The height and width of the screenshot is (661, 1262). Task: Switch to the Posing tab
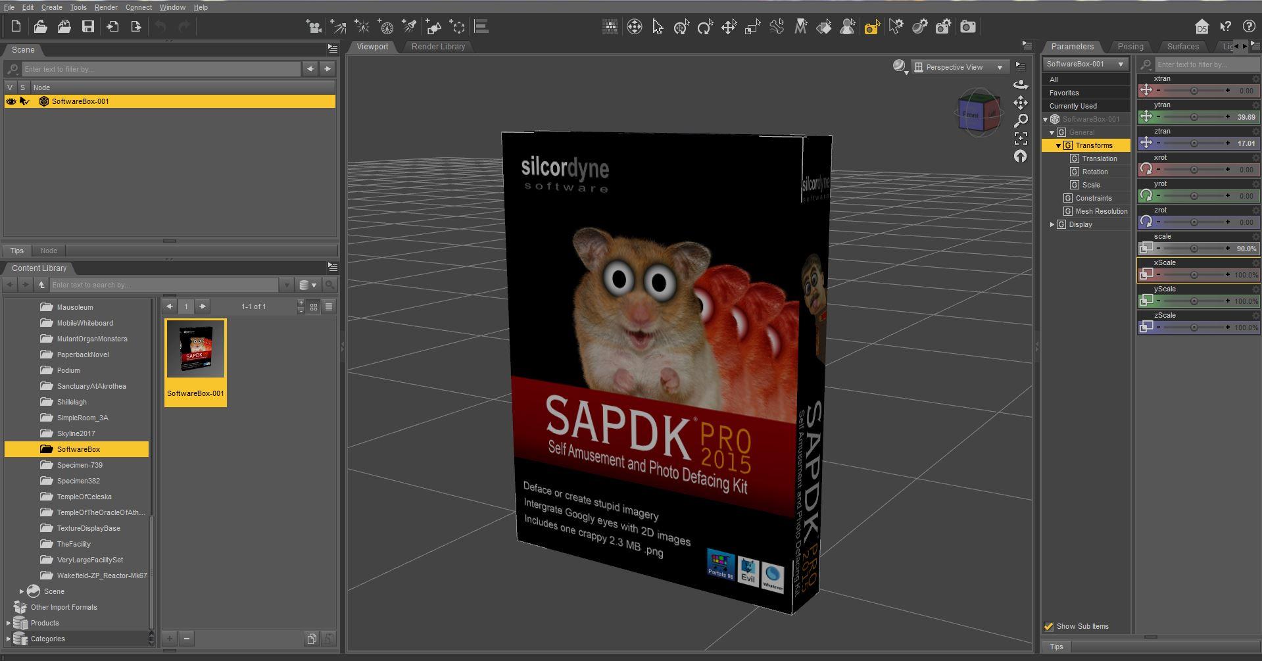pos(1130,47)
